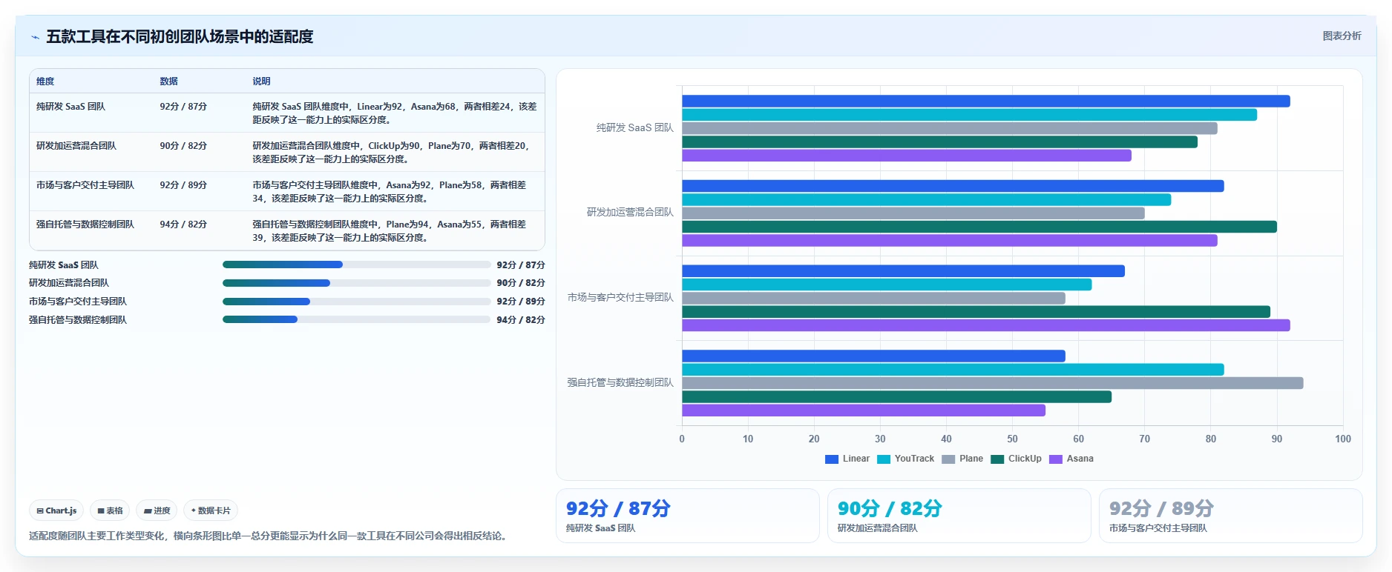Click the 市场与客户交付主导团队 chart axis label
This screenshot has height=572, width=1392.
click(x=620, y=298)
